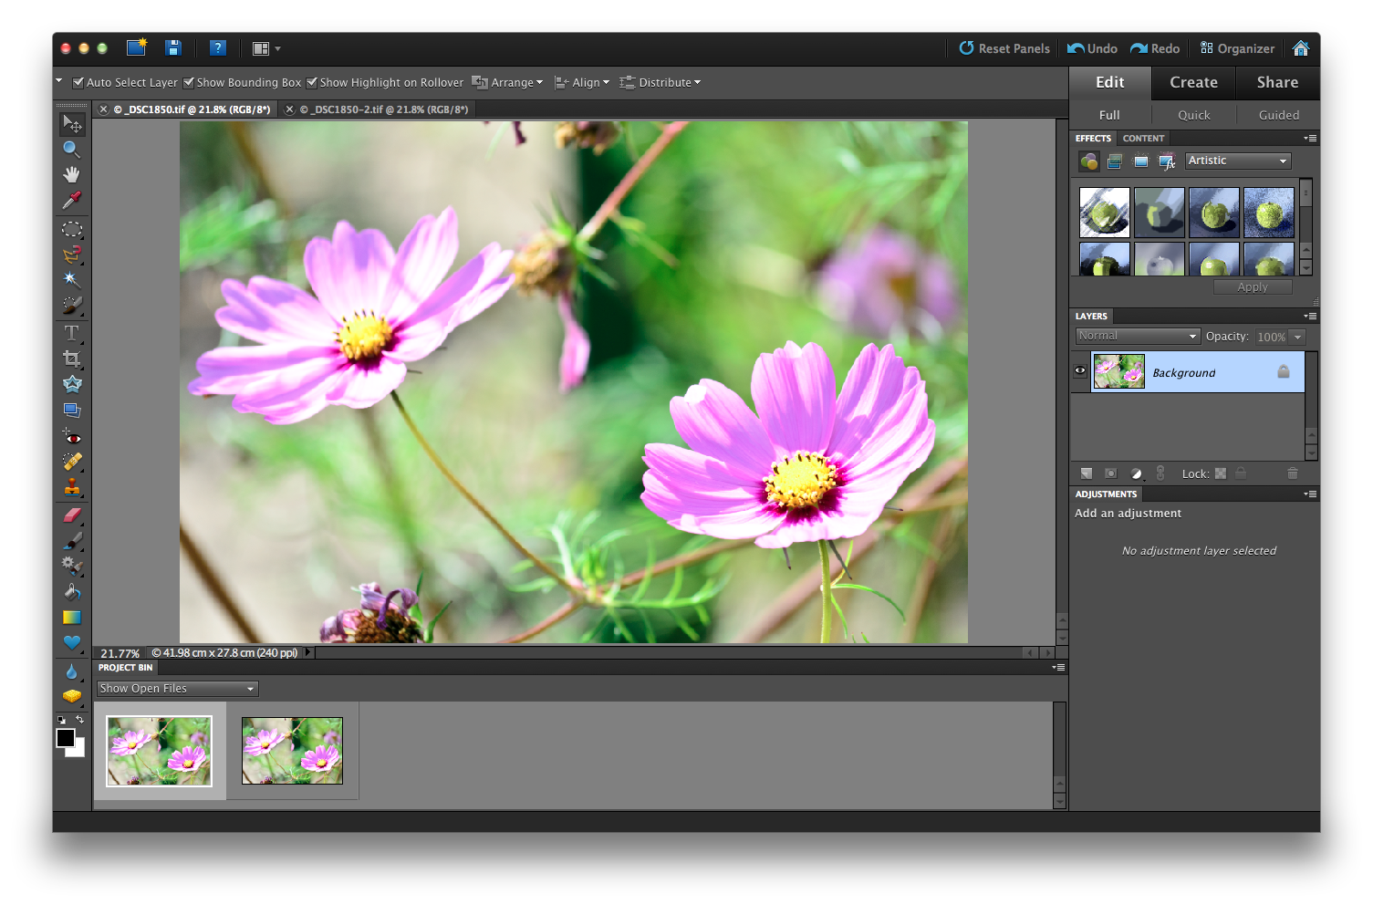Select the Zoom tool
Image resolution: width=1373 pixels, height=905 pixels.
[71, 149]
